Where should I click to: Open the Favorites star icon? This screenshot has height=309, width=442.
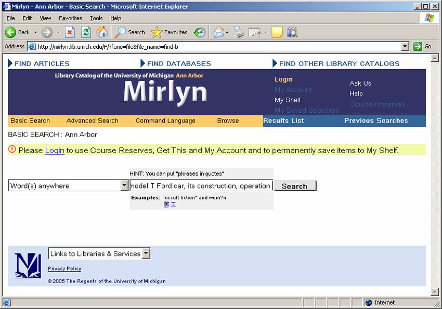pyautogui.click(x=157, y=32)
